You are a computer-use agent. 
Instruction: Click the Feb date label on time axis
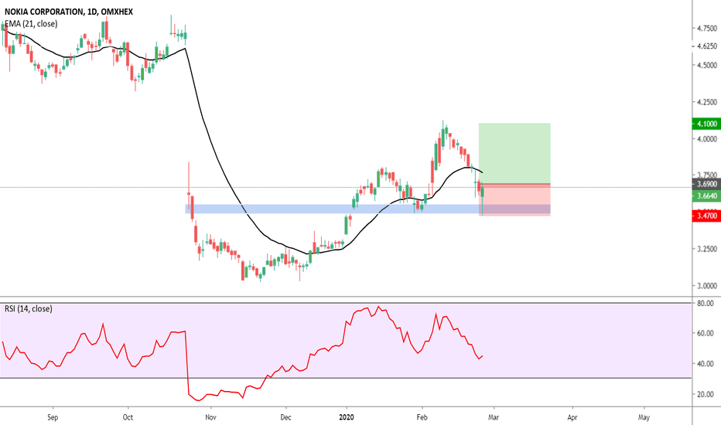(x=422, y=417)
